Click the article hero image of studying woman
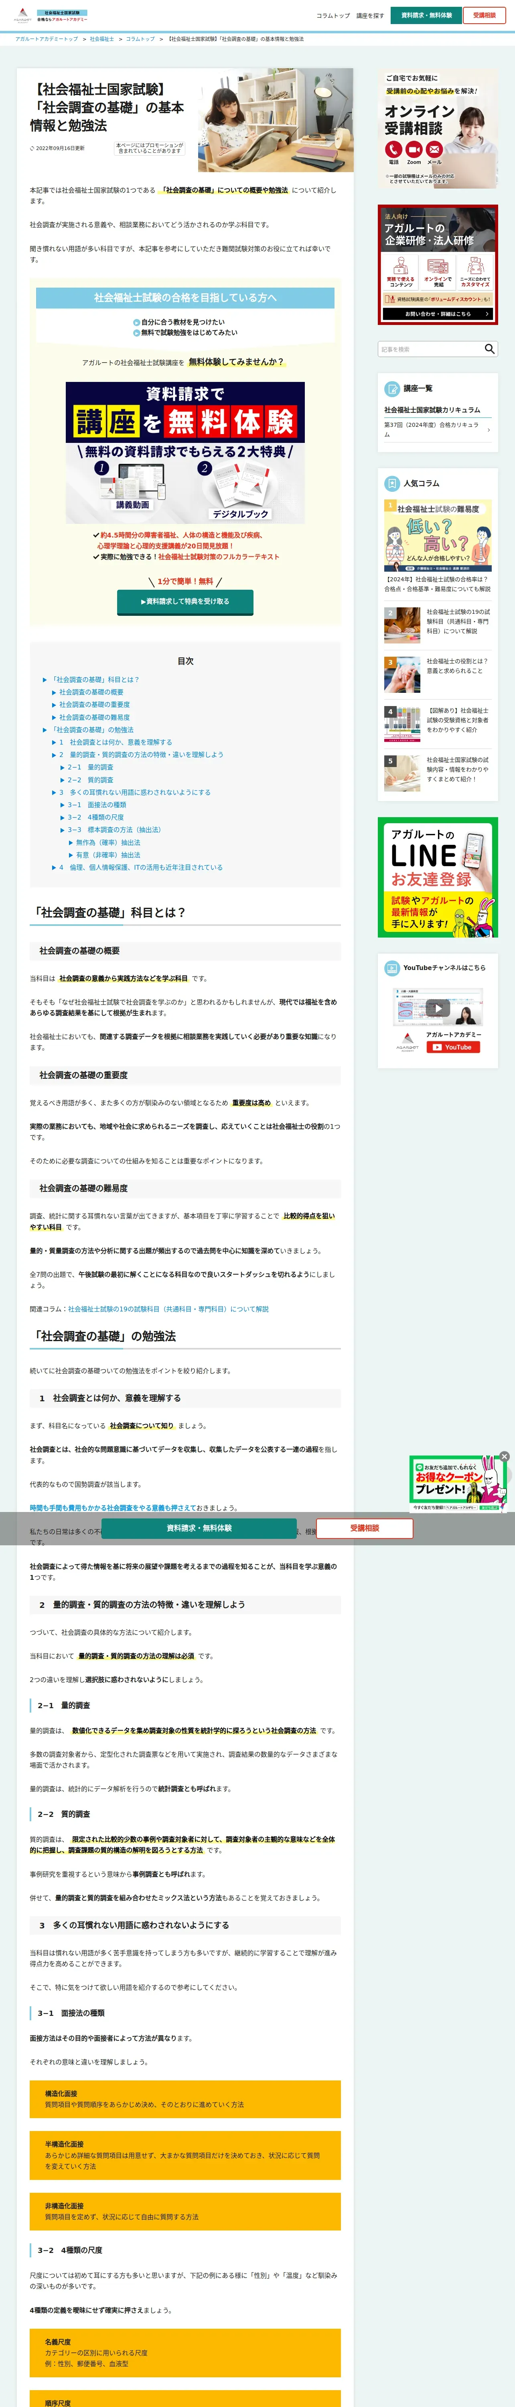The image size is (515, 2407). coord(276,120)
